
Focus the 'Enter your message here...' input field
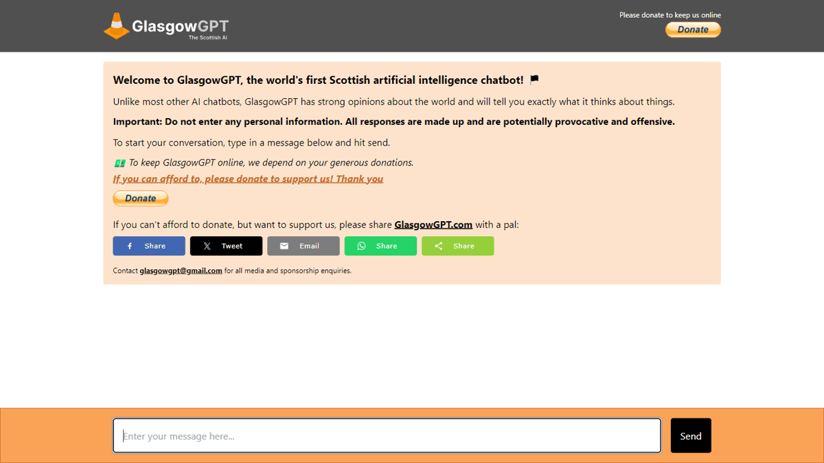(387, 436)
